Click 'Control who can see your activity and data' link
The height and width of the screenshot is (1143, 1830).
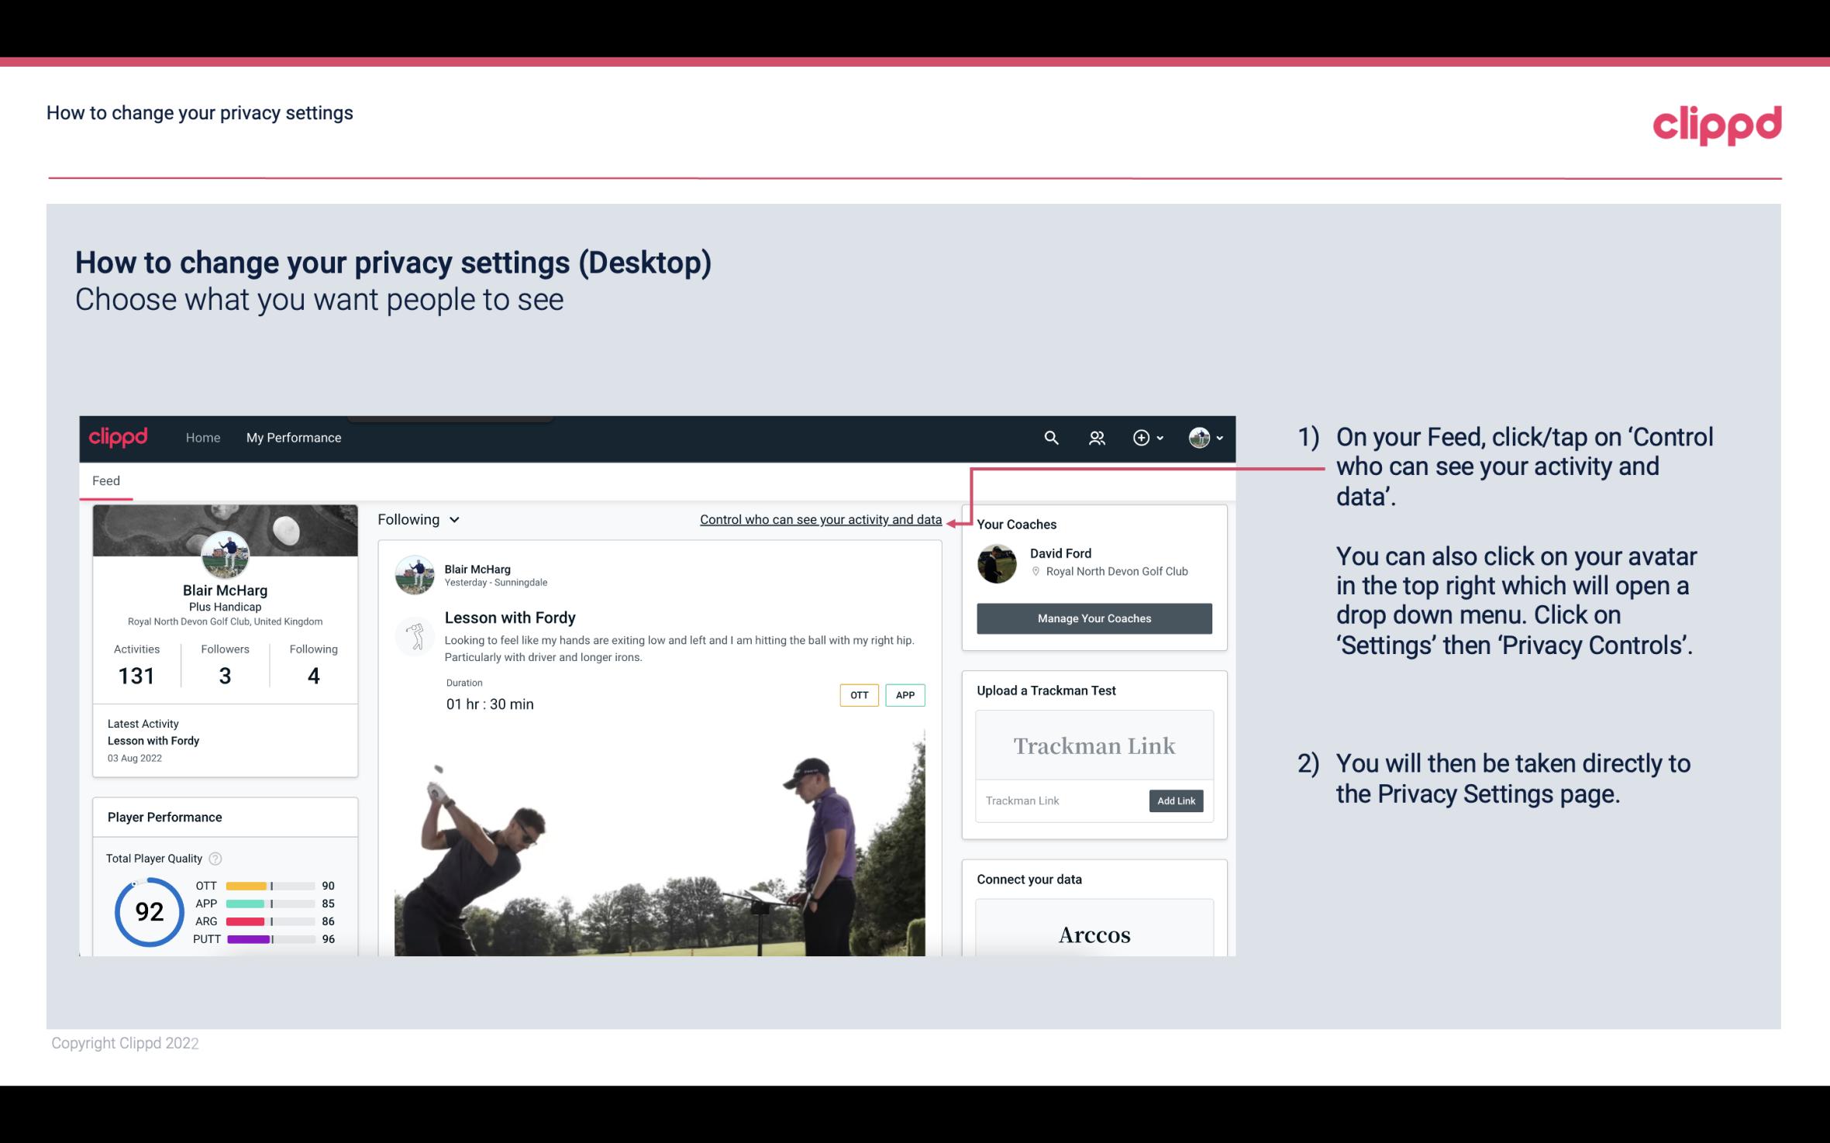tap(820, 519)
